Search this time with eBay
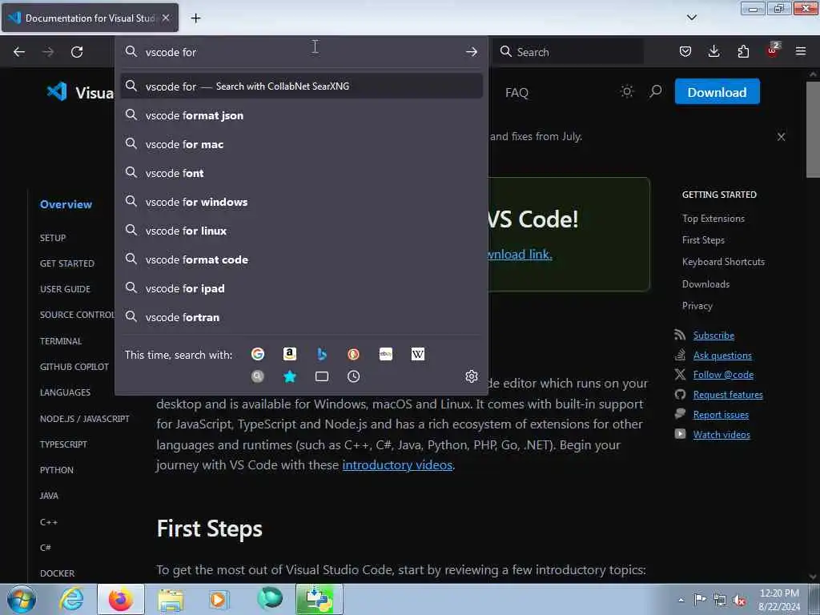Image resolution: width=820 pixels, height=615 pixels. [386, 354]
